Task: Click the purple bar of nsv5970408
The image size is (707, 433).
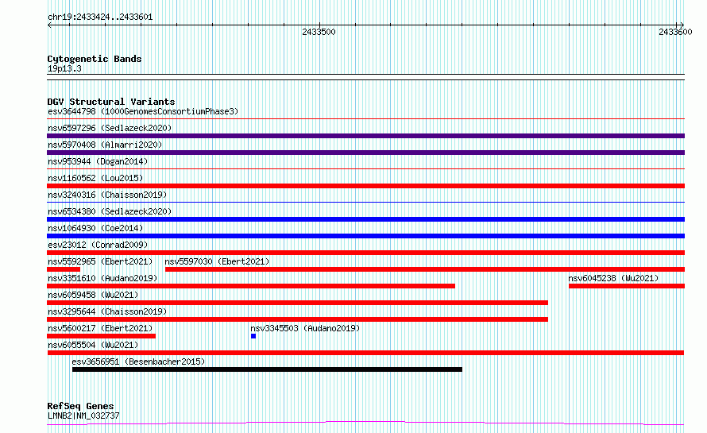Action: 365,153
